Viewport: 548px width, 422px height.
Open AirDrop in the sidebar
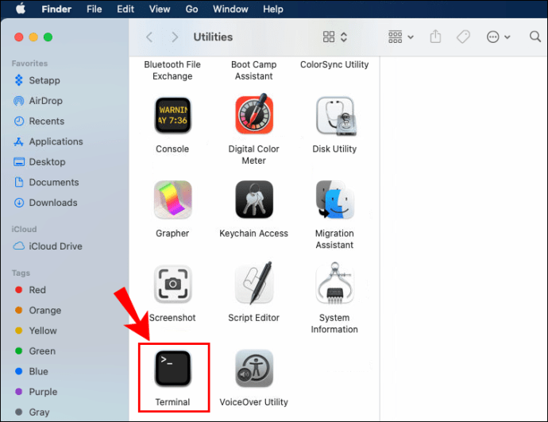pyautogui.click(x=38, y=101)
